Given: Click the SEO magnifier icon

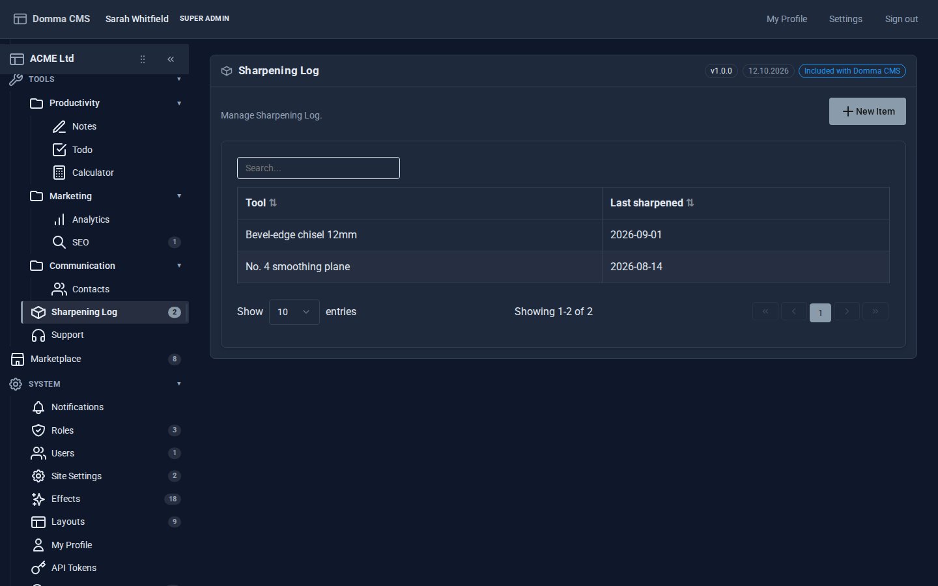Looking at the screenshot, I should [59, 242].
